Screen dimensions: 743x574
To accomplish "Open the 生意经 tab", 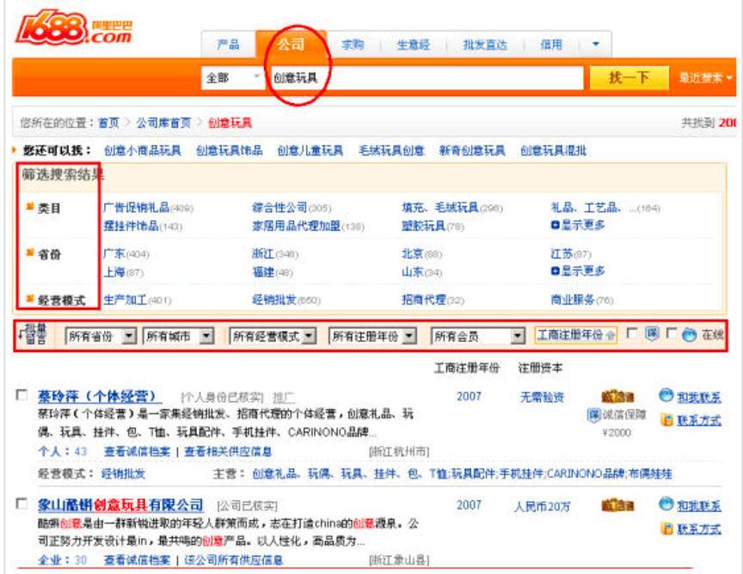I will pyautogui.click(x=413, y=45).
